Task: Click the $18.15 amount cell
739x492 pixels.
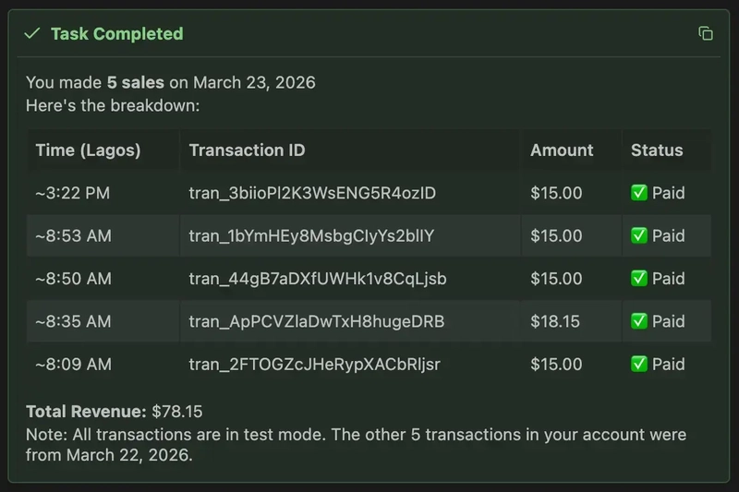Action: (555, 321)
